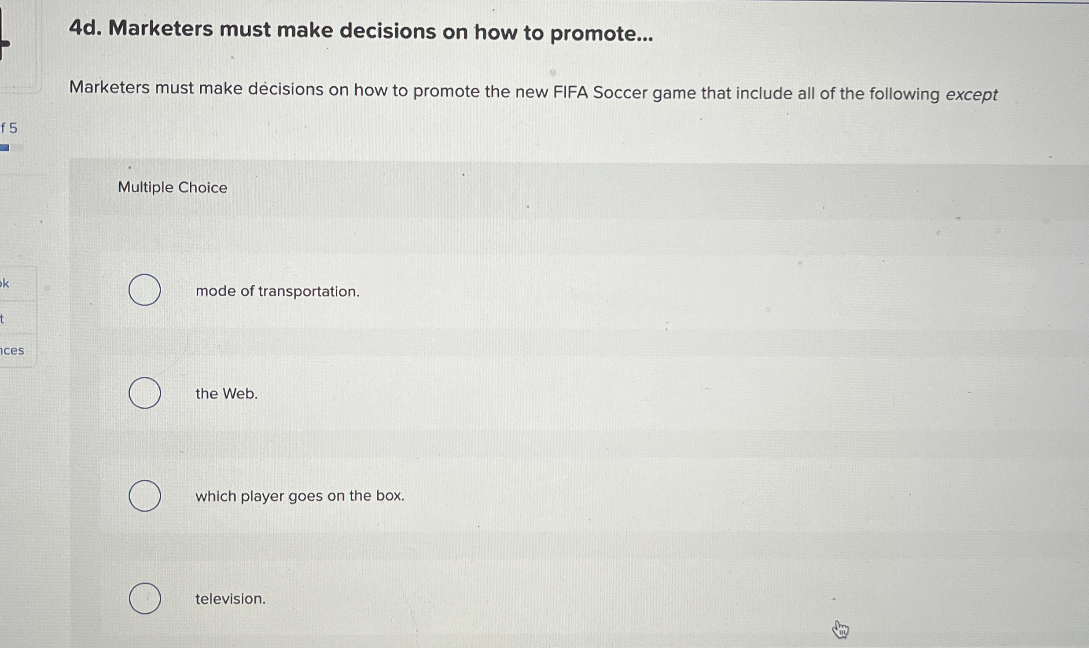This screenshot has height=648, width=1089.
Task: Click the blue quiz progress bar
Action: 7,147
